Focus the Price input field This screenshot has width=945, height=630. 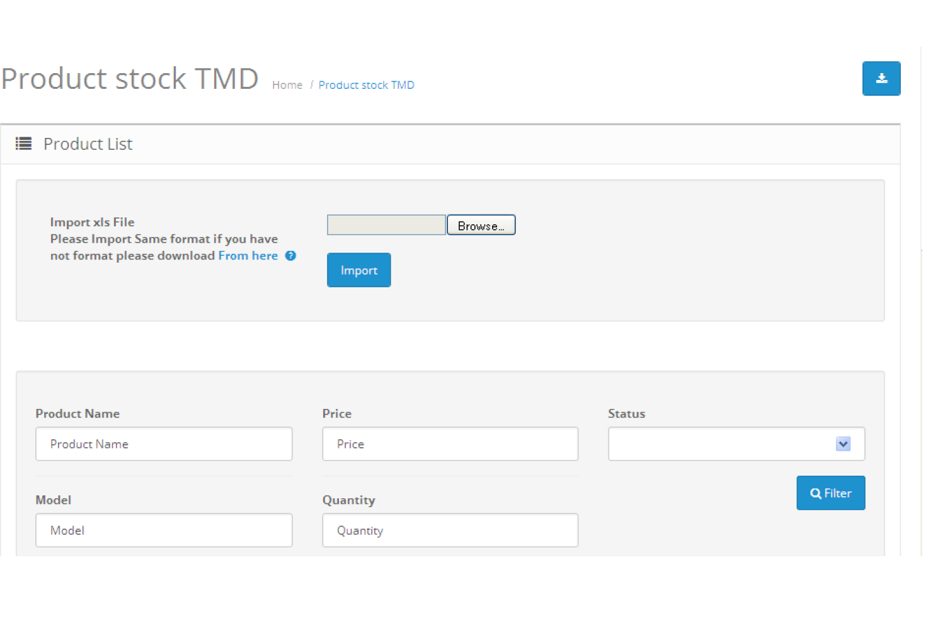tap(450, 444)
